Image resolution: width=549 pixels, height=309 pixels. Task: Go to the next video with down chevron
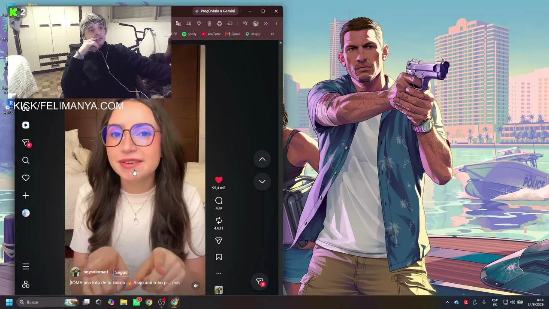click(x=262, y=182)
